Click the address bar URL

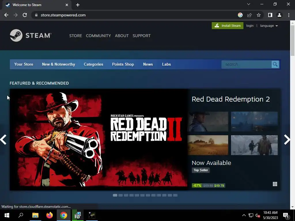coord(63,15)
